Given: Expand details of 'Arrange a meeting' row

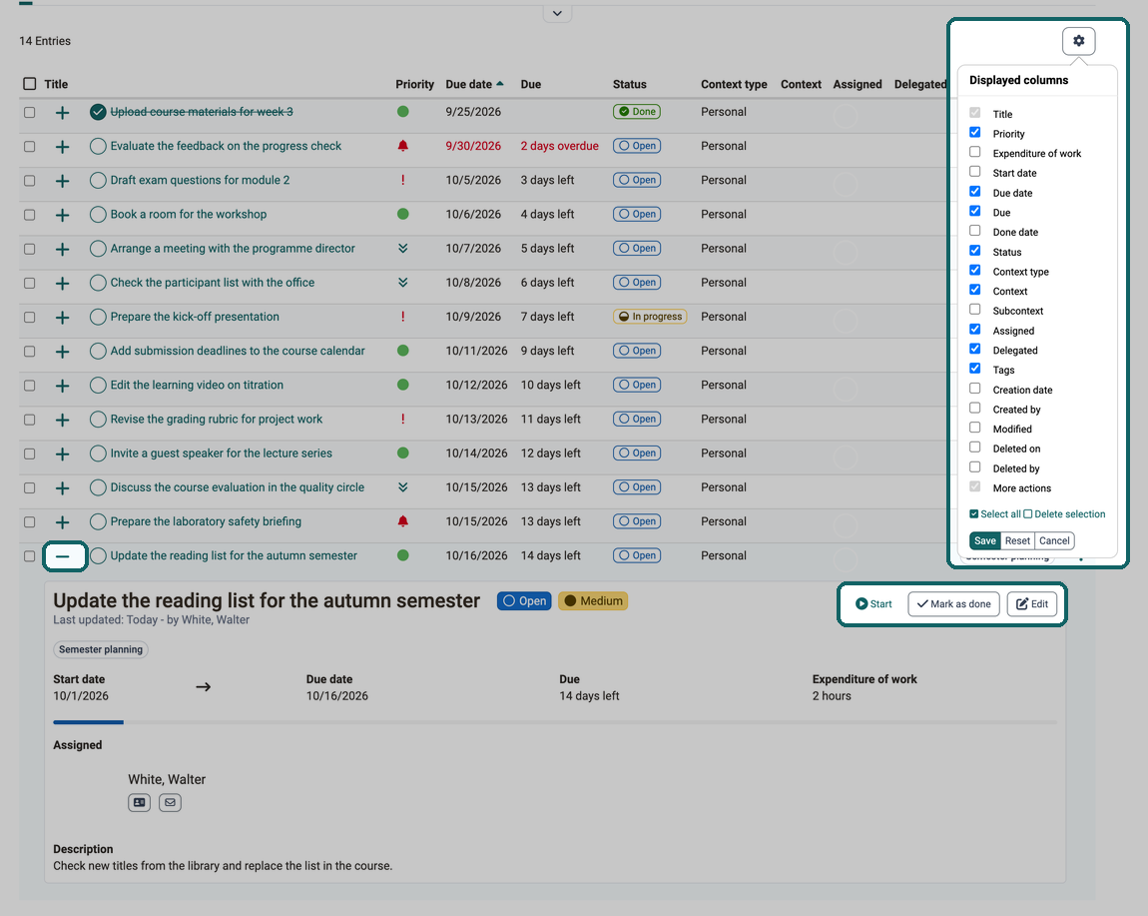Looking at the screenshot, I should coord(63,249).
